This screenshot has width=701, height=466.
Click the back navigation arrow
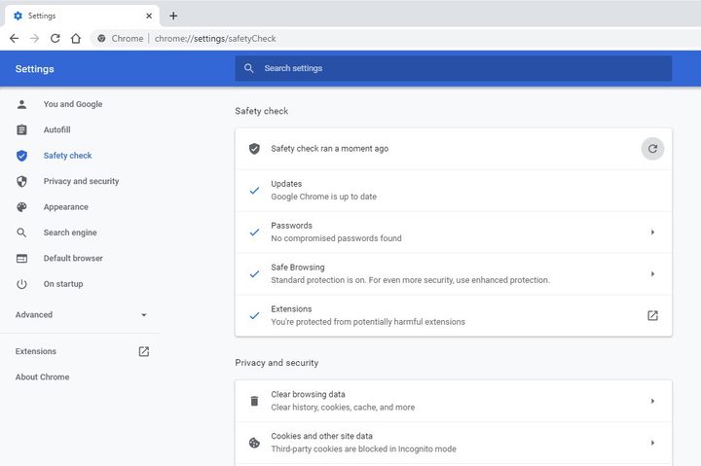[x=15, y=38]
